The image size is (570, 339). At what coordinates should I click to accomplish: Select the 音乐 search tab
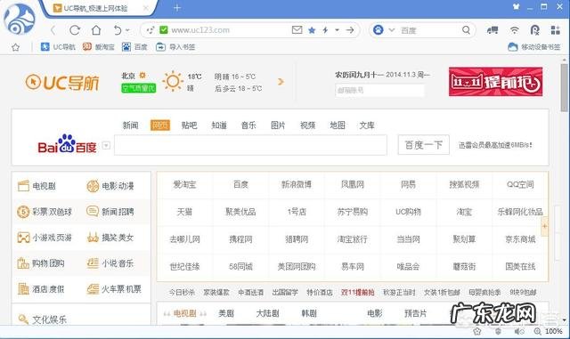[248, 125]
